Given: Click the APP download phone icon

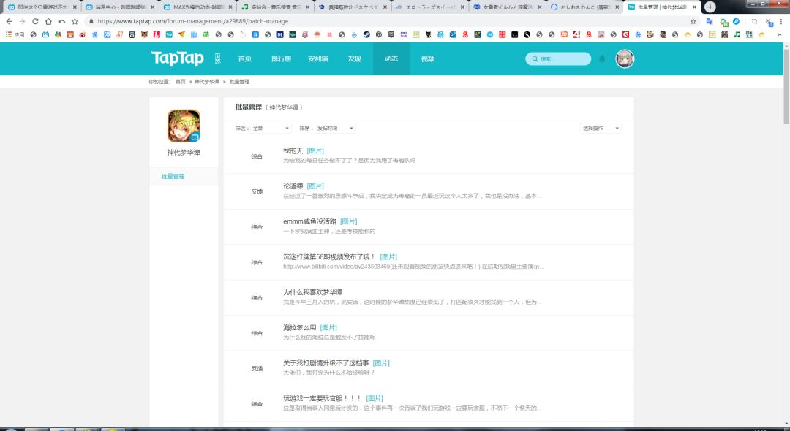Looking at the screenshot, I should click(217, 58).
